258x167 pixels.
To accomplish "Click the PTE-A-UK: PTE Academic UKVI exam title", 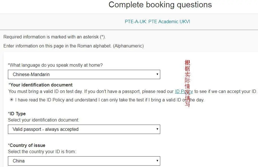I will click(x=157, y=21).
